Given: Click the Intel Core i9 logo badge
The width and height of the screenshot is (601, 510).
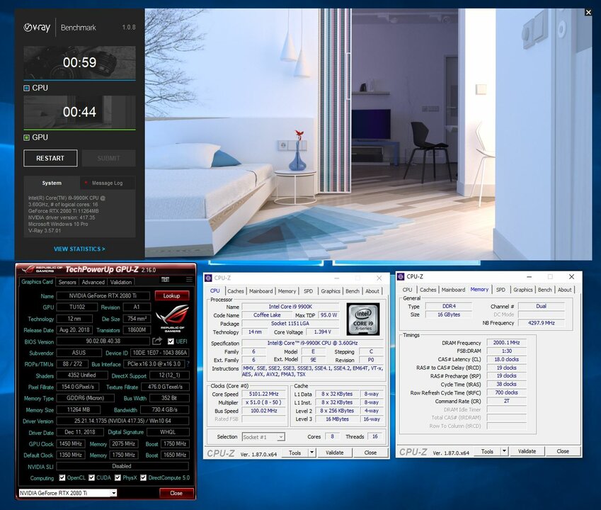Looking at the screenshot, I should pyautogui.click(x=363, y=319).
